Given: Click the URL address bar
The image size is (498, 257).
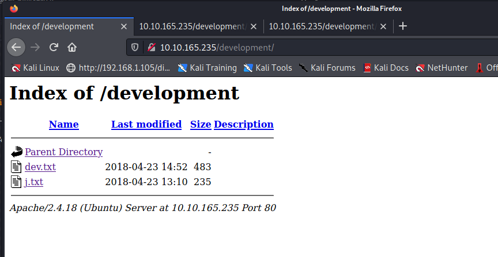Looking at the screenshot, I should (317, 47).
